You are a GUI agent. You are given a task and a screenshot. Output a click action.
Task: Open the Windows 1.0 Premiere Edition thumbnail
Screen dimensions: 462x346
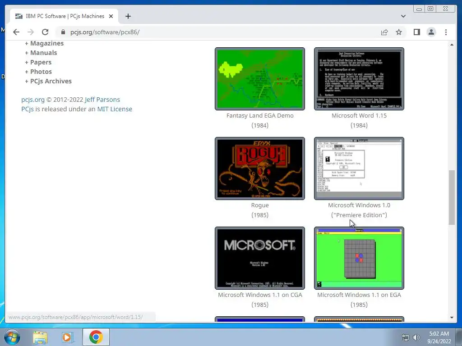[x=359, y=168]
